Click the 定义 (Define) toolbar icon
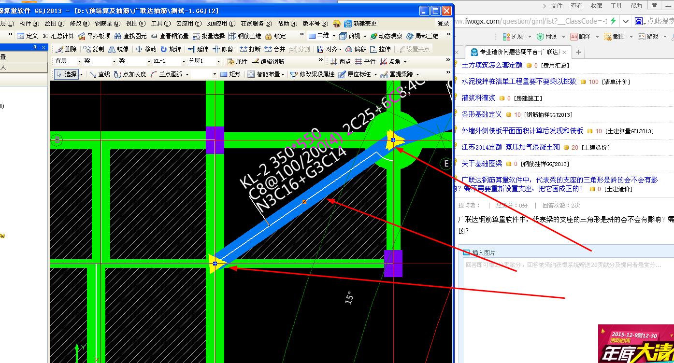Viewport: 674px width, 363px height. 27,36
